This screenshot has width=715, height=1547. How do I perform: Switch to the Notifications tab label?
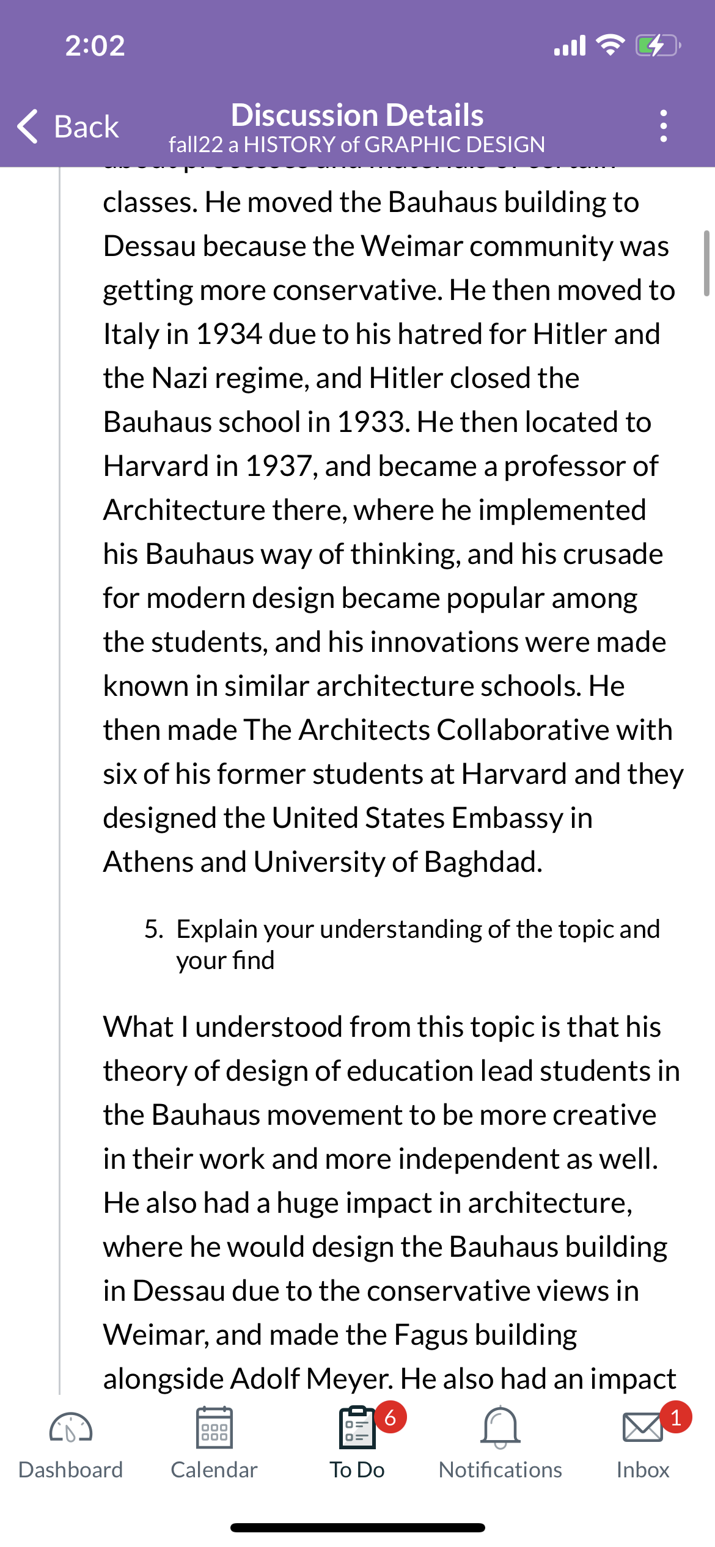tap(501, 1469)
